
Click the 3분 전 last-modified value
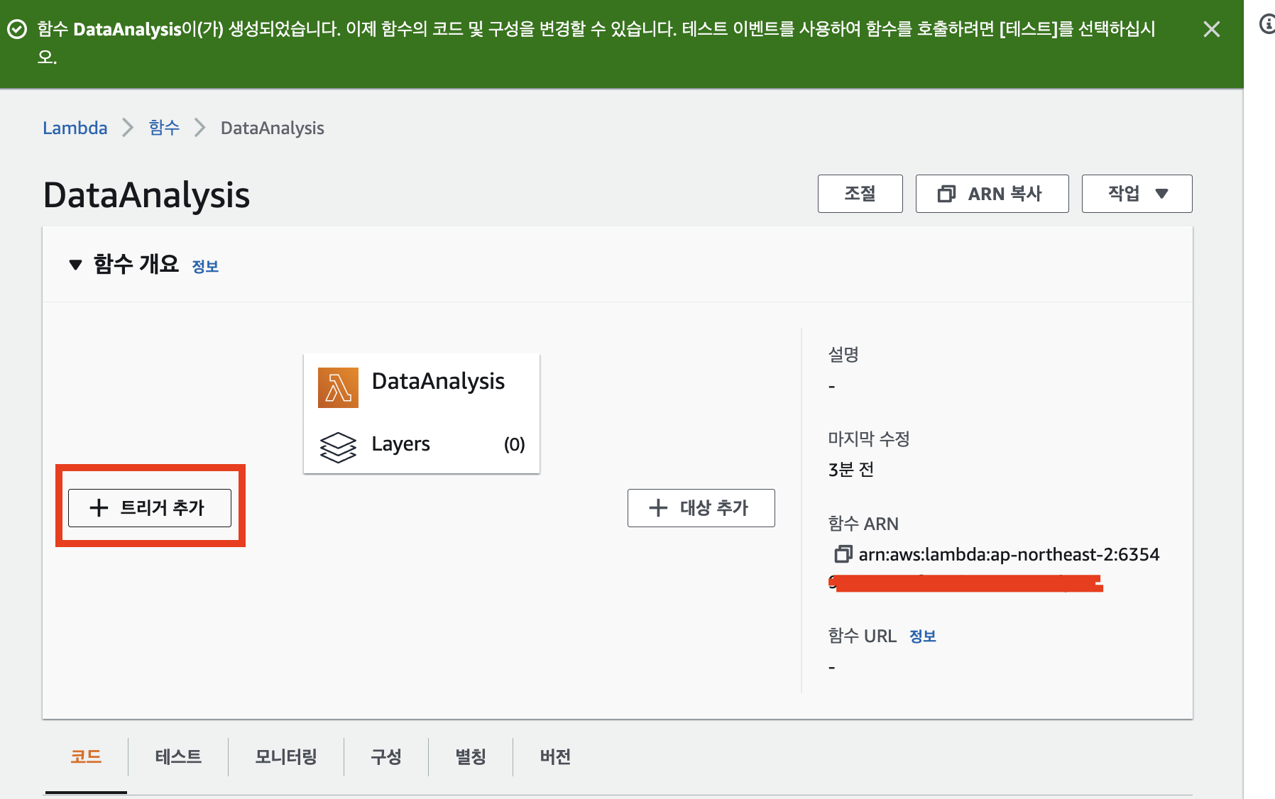[850, 470]
